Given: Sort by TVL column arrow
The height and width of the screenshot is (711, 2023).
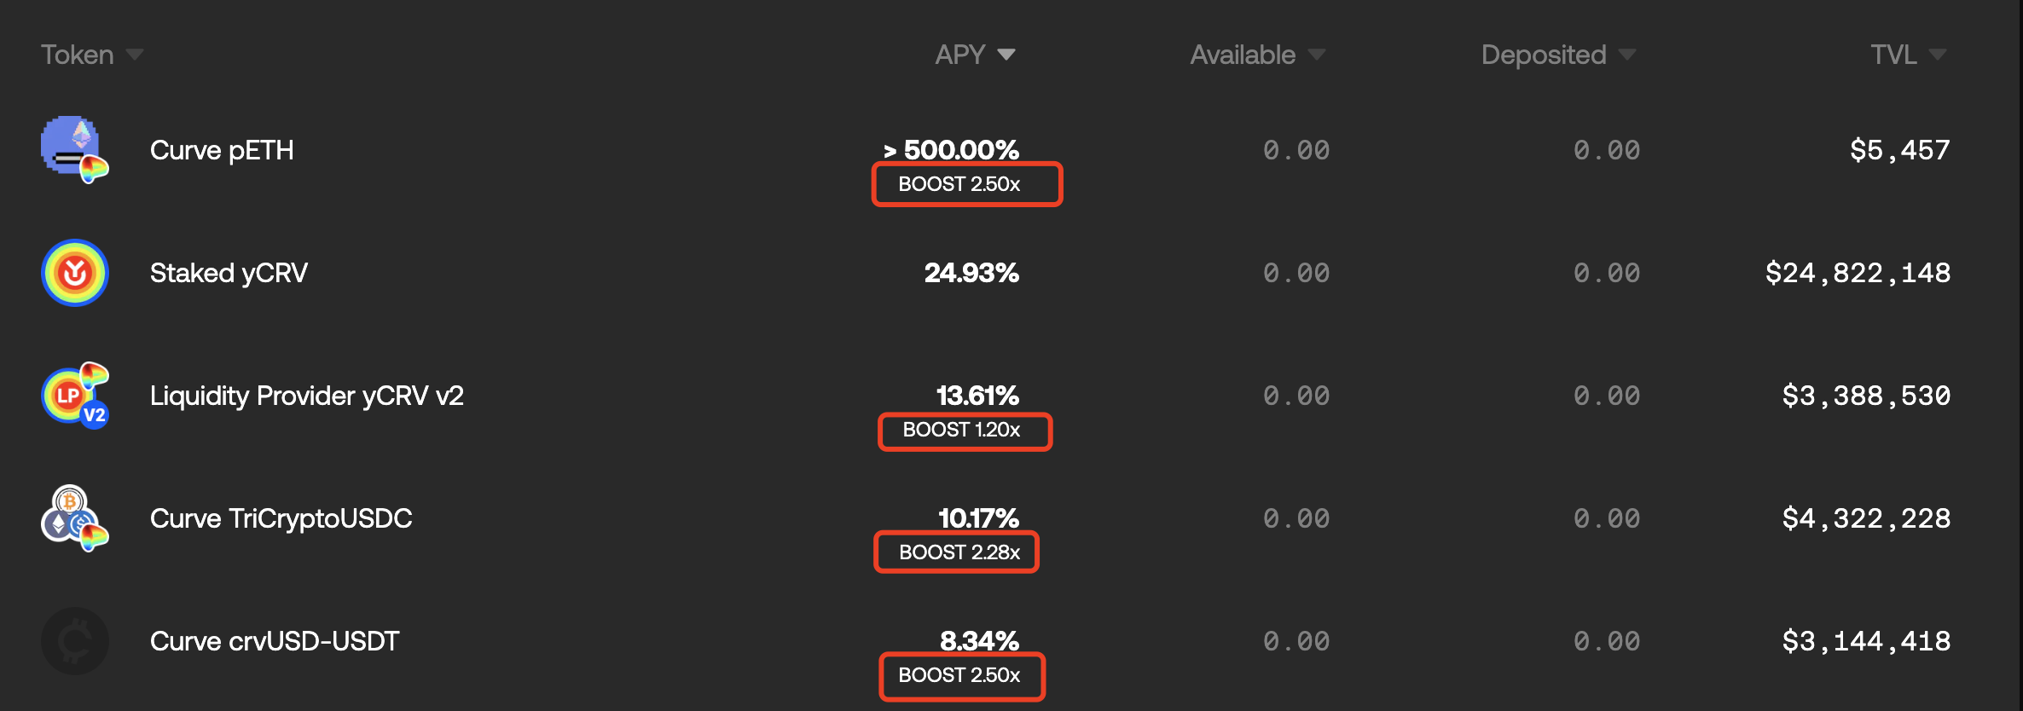Looking at the screenshot, I should coord(1938,55).
